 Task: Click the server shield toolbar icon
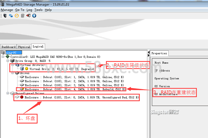click(5, 16)
